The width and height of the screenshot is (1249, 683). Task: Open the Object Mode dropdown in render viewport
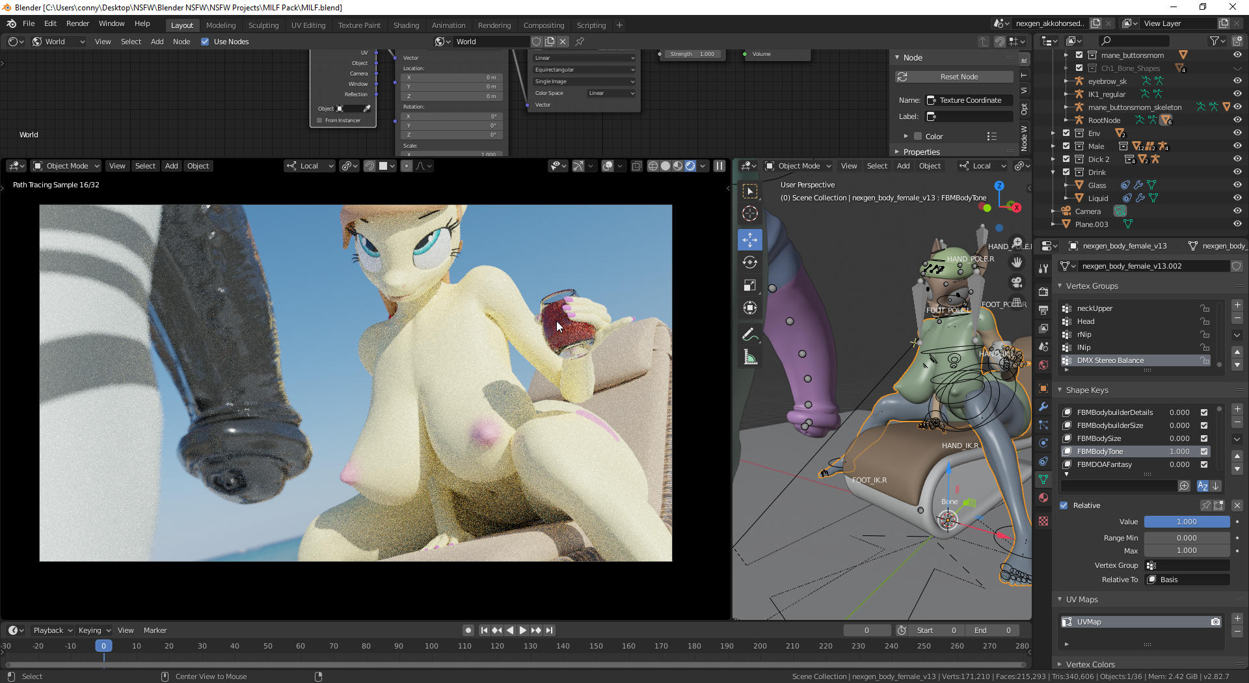click(66, 166)
